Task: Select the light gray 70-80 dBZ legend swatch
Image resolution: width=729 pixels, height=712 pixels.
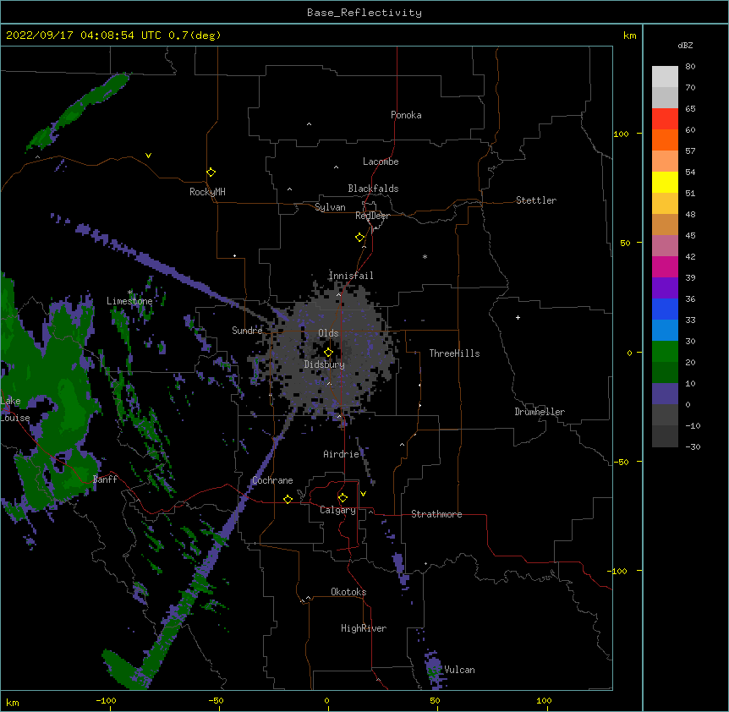Action: pyautogui.click(x=665, y=77)
